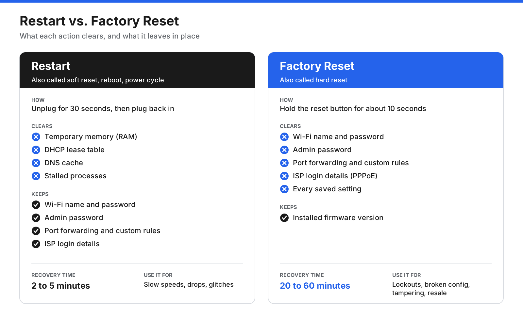Click the USE IT FOR label in Factory Reset card

(406, 275)
